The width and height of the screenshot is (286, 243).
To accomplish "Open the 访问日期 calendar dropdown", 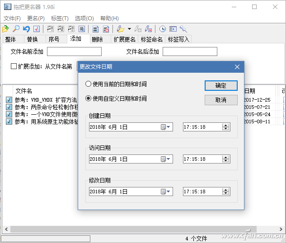I will (x=166, y=159).
